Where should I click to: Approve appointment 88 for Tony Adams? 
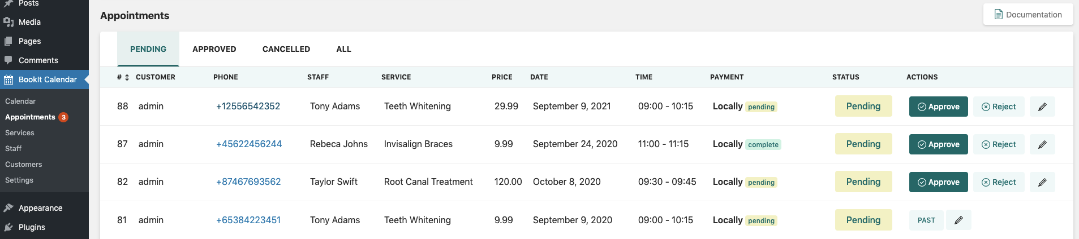[x=938, y=107]
